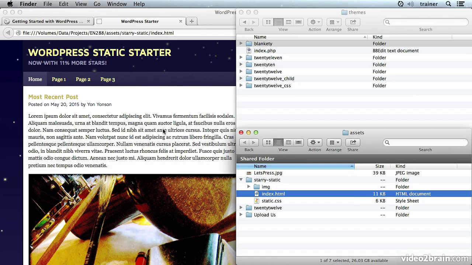Open Spotlight search in menu bar
Image resolution: width=472 pixels, height=265 pixels.
(x=448, y=4)
